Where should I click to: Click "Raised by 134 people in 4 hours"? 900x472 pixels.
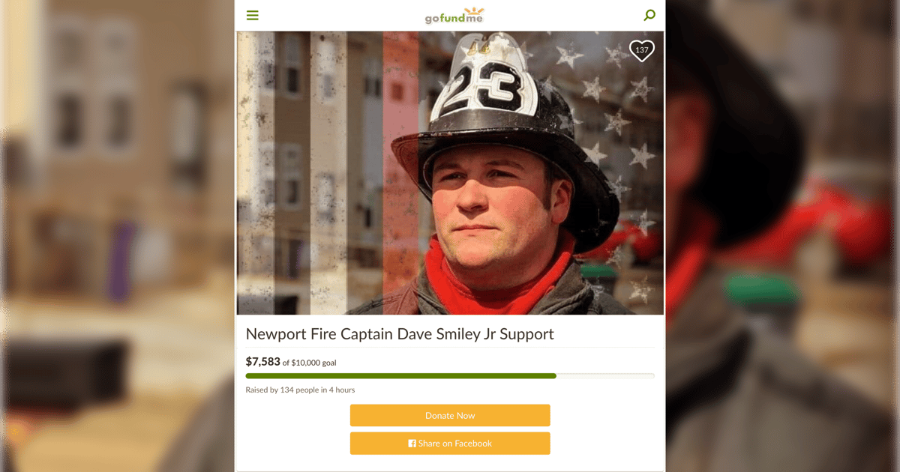300,390
